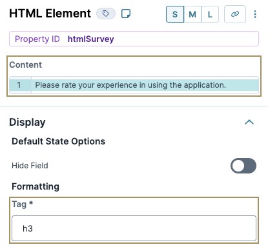Click the tag icon beside HTML Element title
This screenshot has width=268, height=247.
pyautogui.click(x=106, y=14)
